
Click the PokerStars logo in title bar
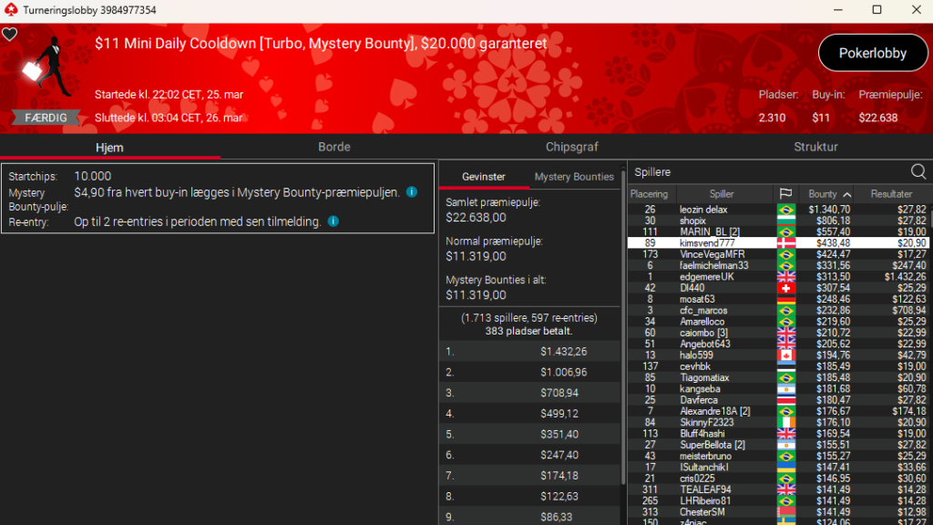pos(9,9)
